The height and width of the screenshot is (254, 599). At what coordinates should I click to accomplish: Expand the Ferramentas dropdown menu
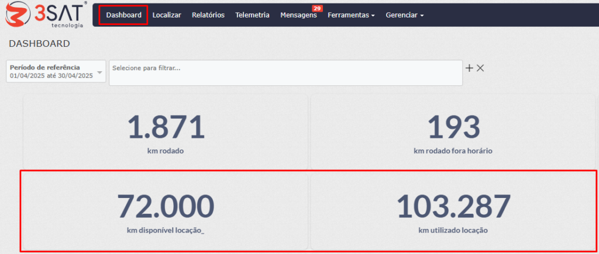point(351,15)
